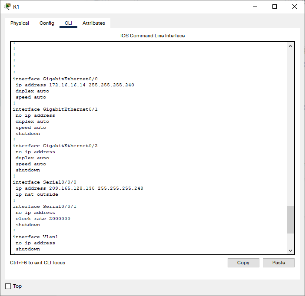The height and width of the screenshot is (296, 305).
Task: Close the R1 device window
Action: [295, 7]
